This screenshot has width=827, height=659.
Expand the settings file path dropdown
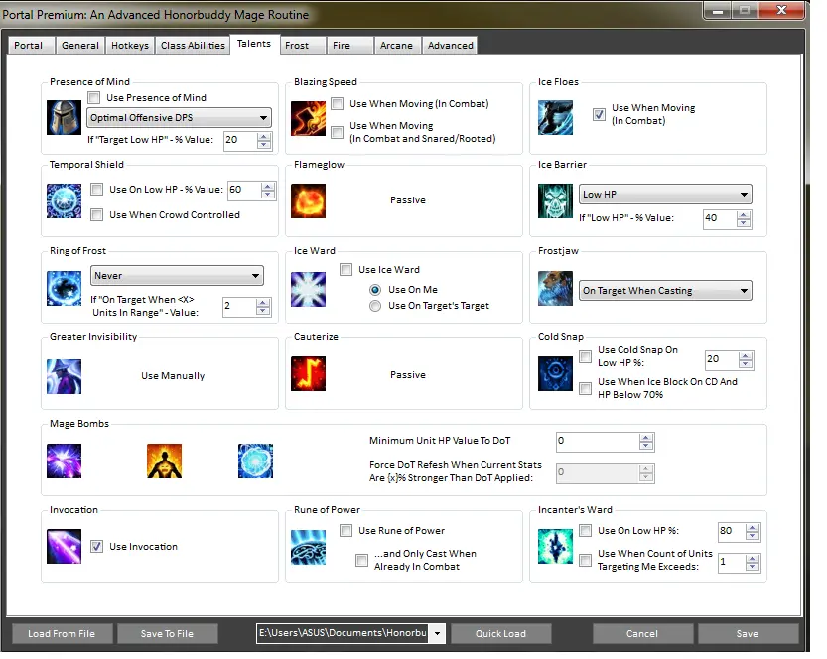[x=437, y=634]
